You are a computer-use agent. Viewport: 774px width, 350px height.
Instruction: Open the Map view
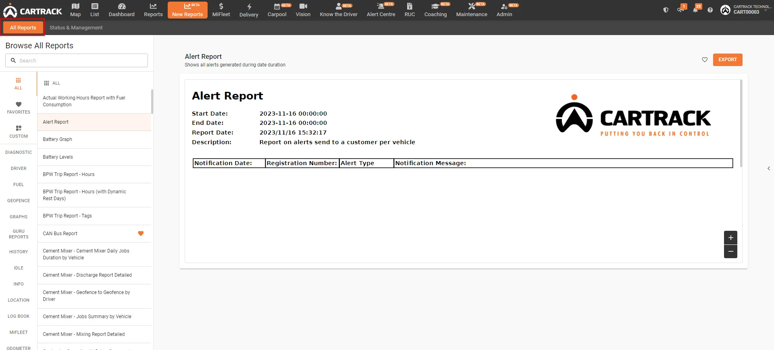point(75,10)
